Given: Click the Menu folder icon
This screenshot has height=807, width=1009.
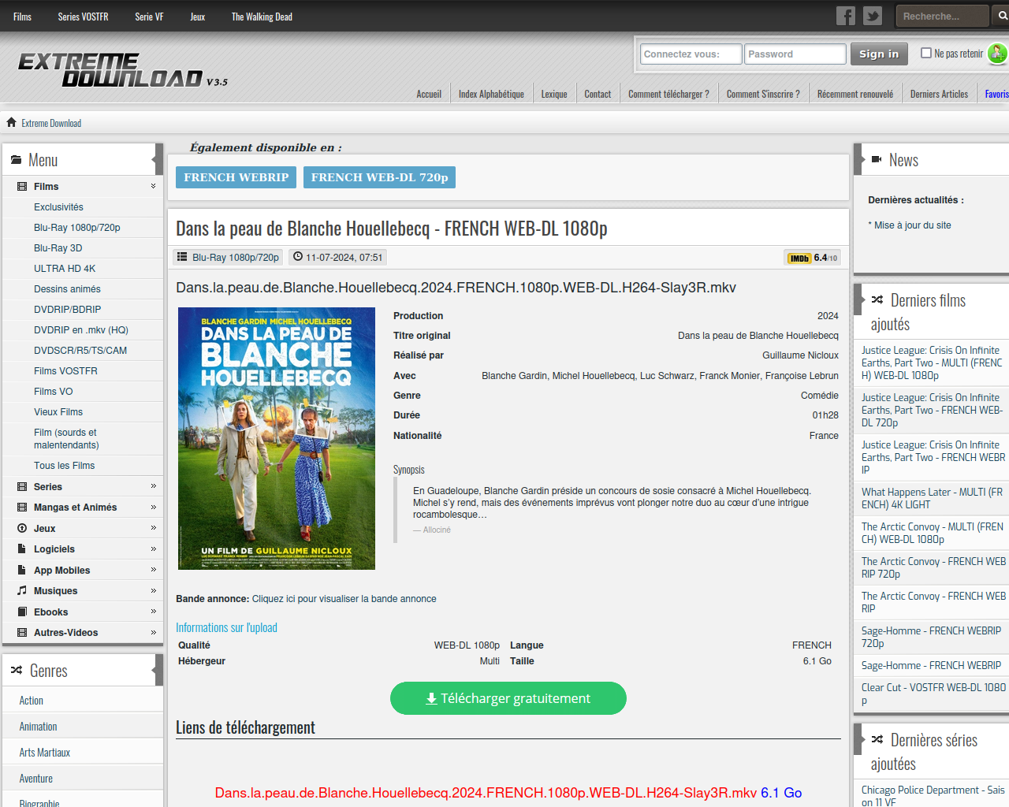Looking at the screenshot, I should [16, 159].
